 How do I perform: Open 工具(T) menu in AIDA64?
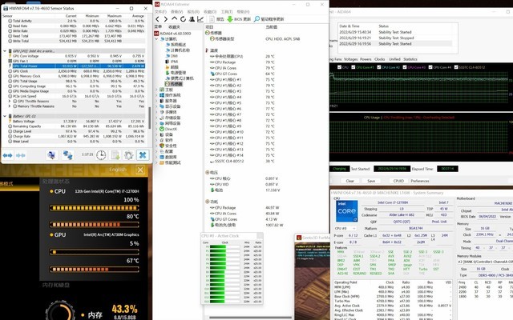(226, 12)
